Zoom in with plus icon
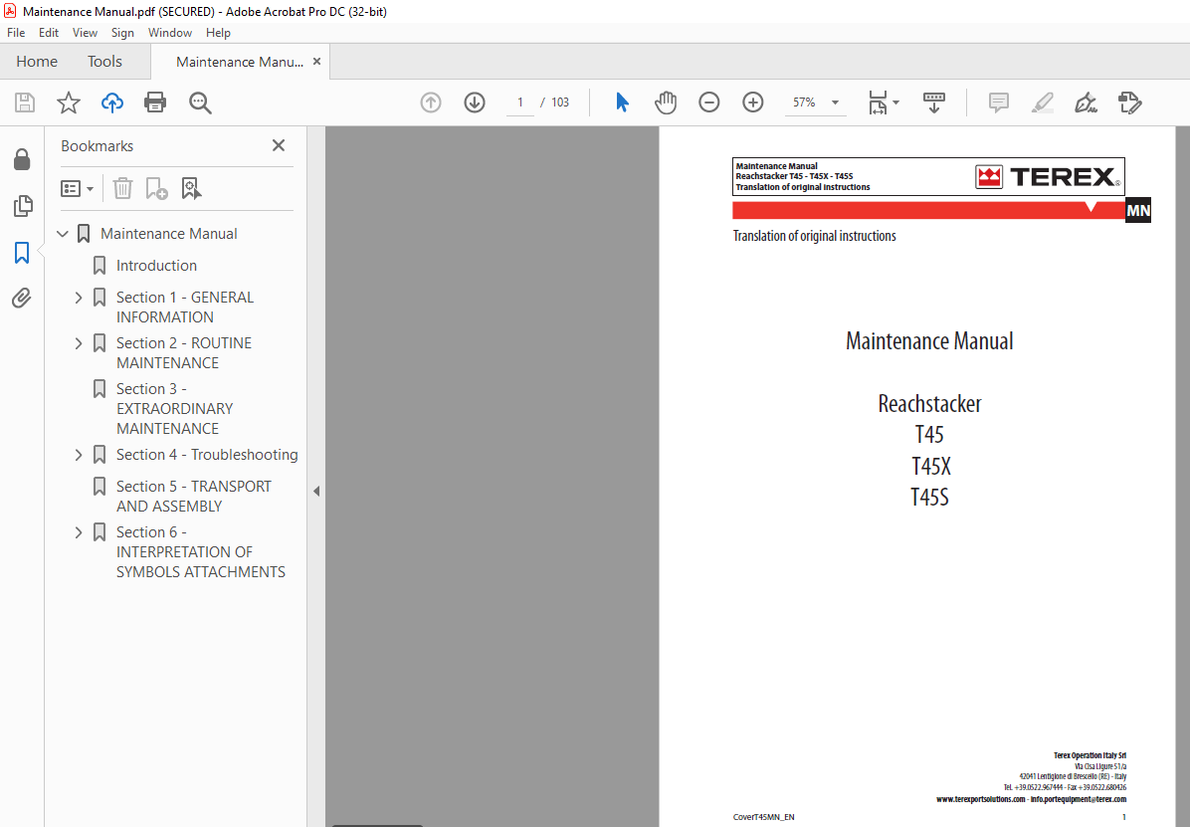Screen dimensions: 1190x827 point(753,103)
